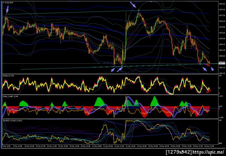Viewport: 226px width, 156px height.
Task: Click the 9 Dec 22:45 time axis label
Action: pyautogui.click(x=17, y=146)
